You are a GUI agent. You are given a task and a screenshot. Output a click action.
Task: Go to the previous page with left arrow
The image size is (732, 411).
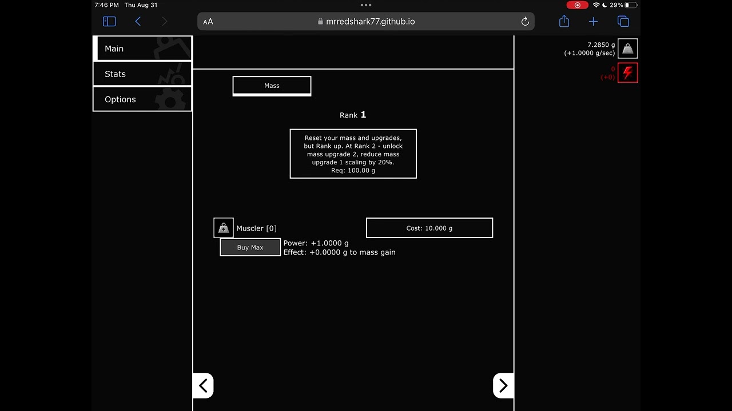tap(203, 386)
